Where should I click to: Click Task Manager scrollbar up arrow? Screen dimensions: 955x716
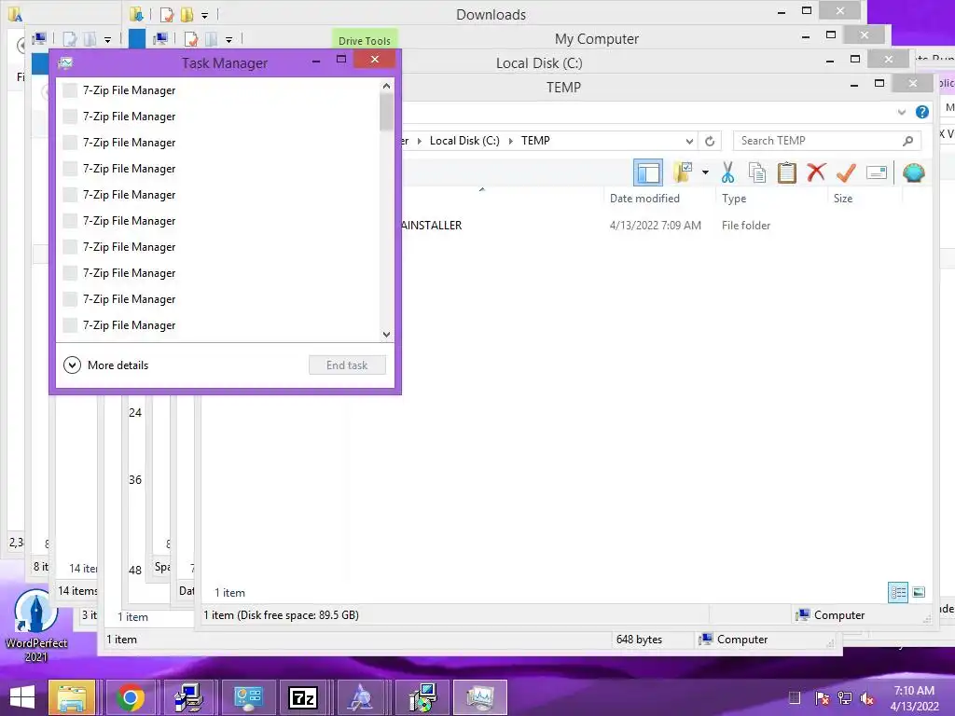click(x=386, y=86)
